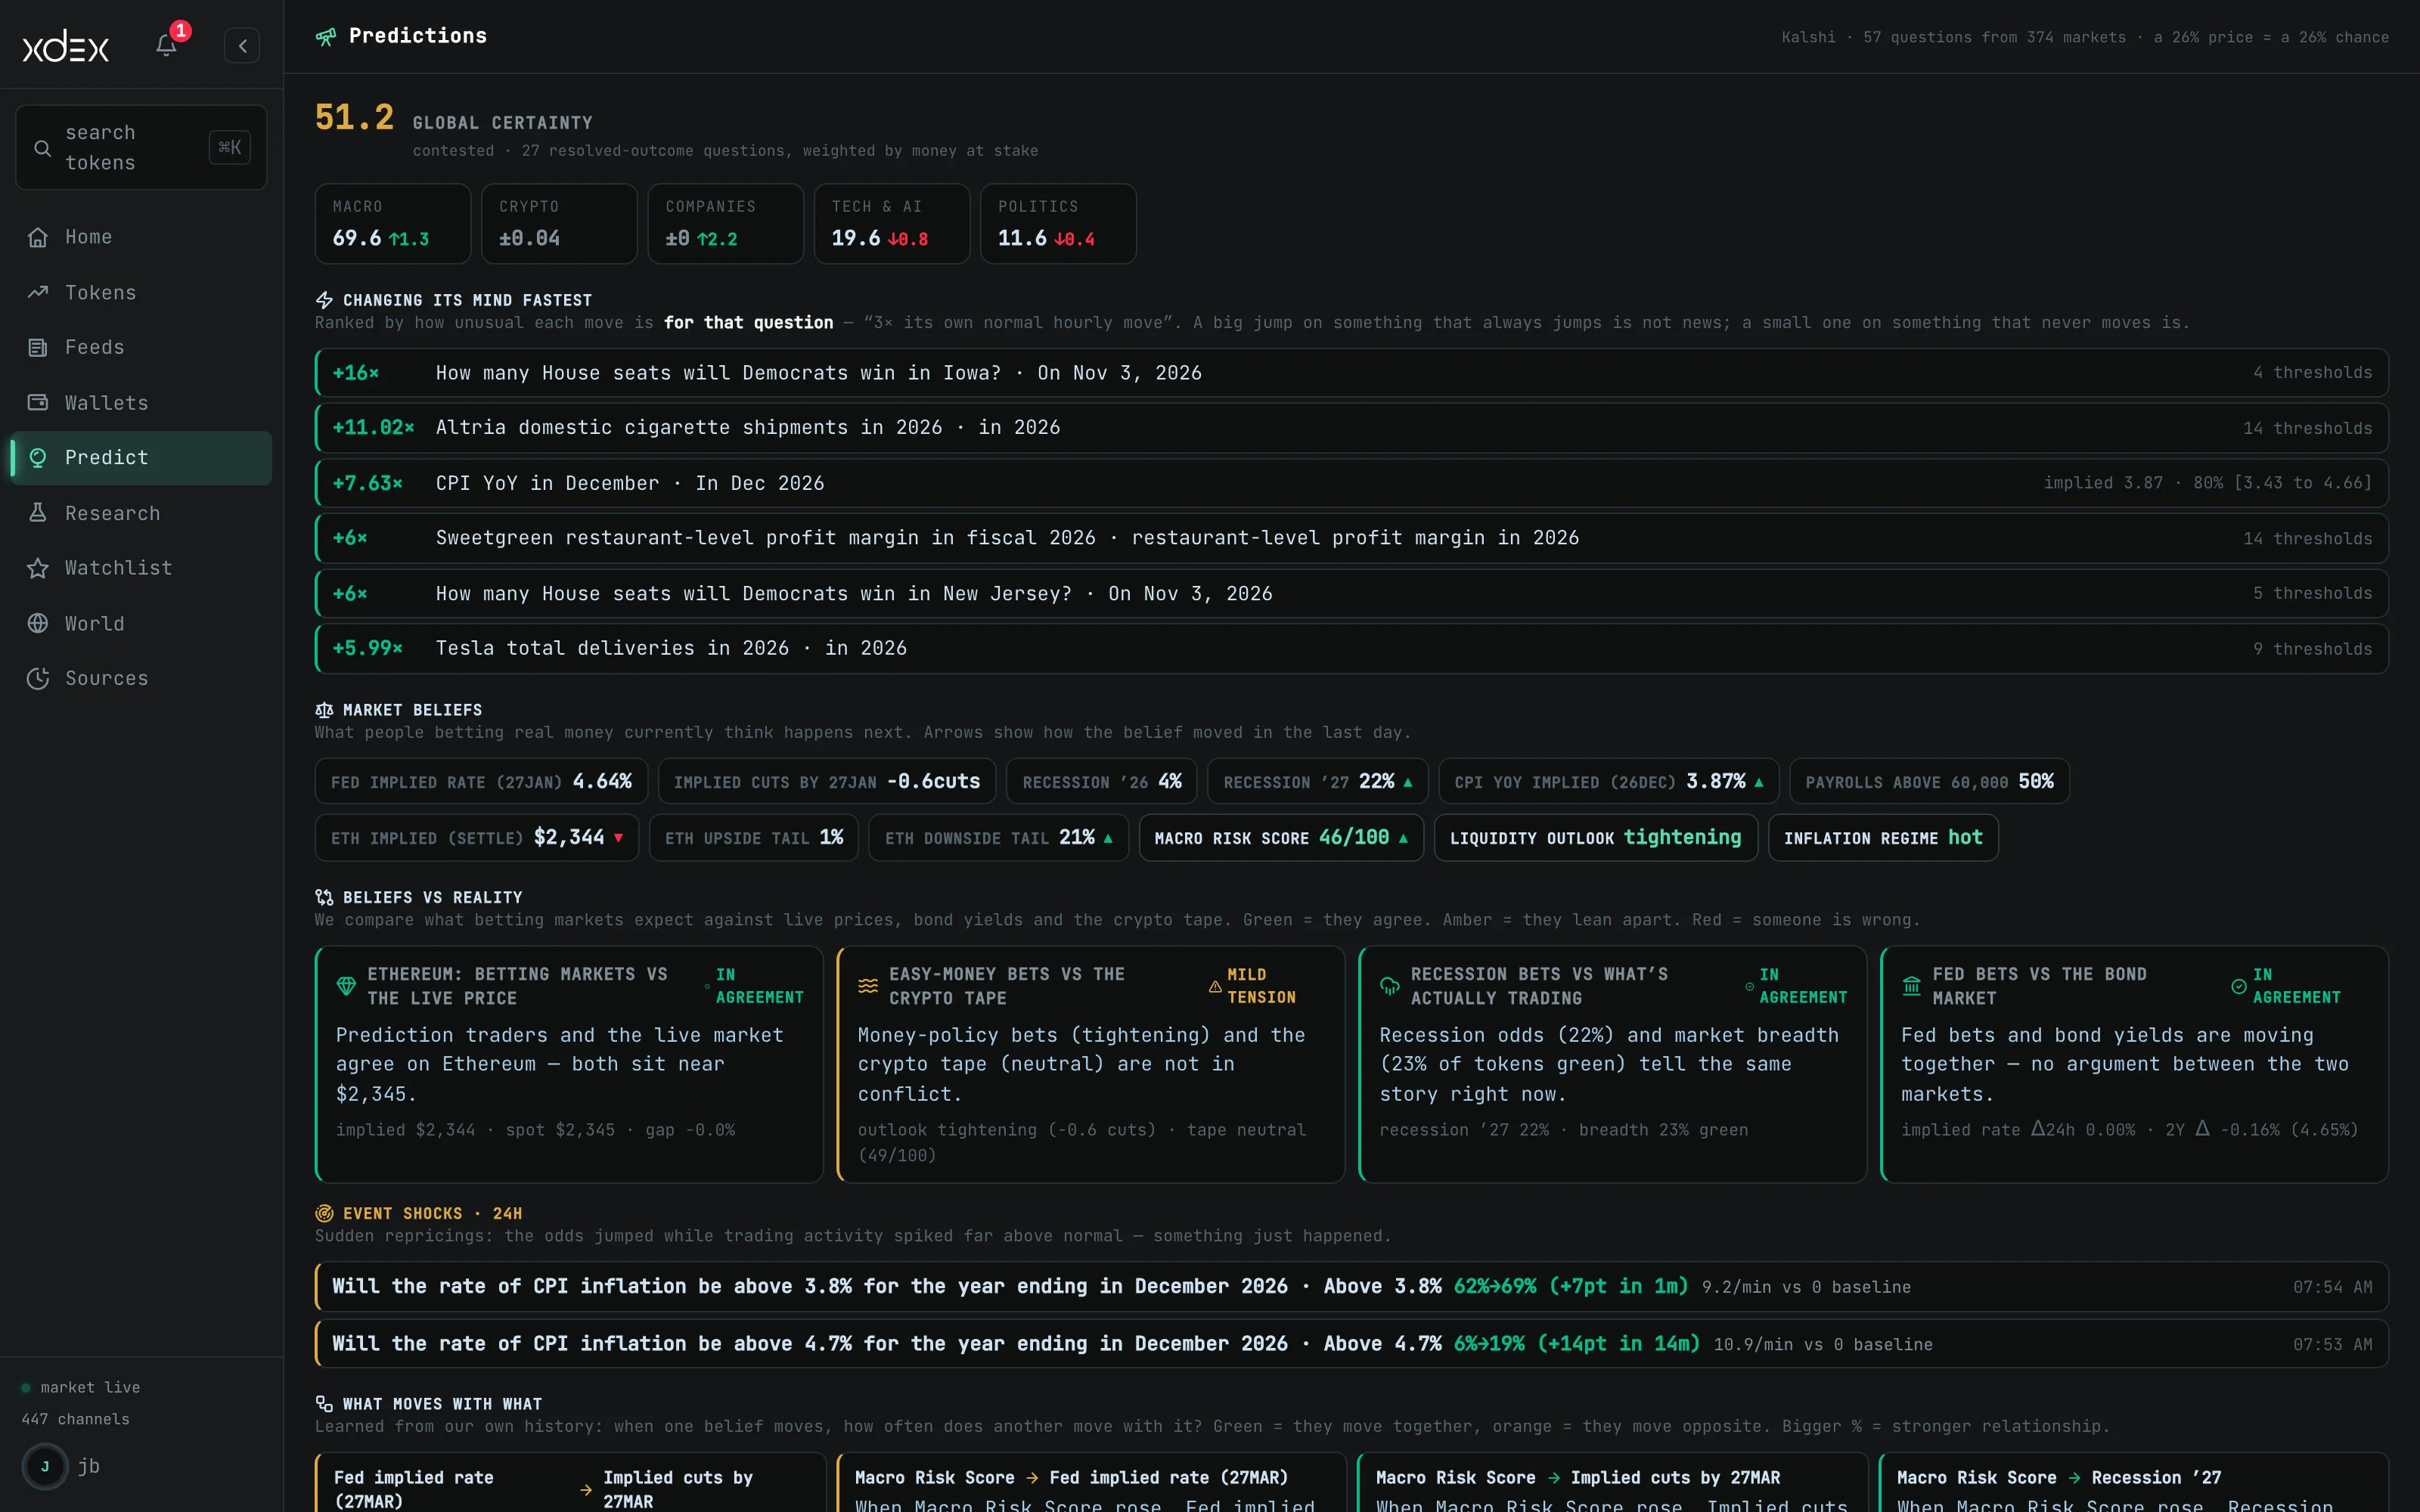The width and height of the screenshot is (2420, 1512).
Task: Open the Recession bets vs trading card
Action: 1613,1064
